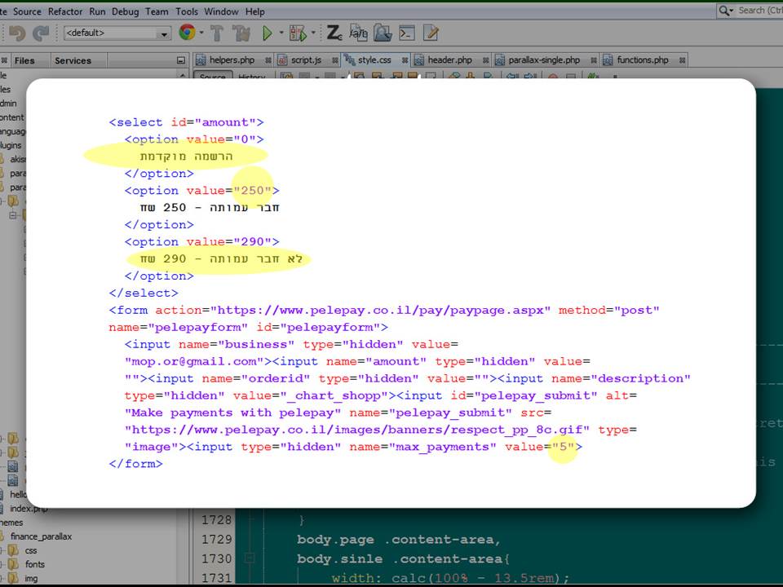Open the Run Project dropdown arrow

pyautogui.click(x=281, y=33)
